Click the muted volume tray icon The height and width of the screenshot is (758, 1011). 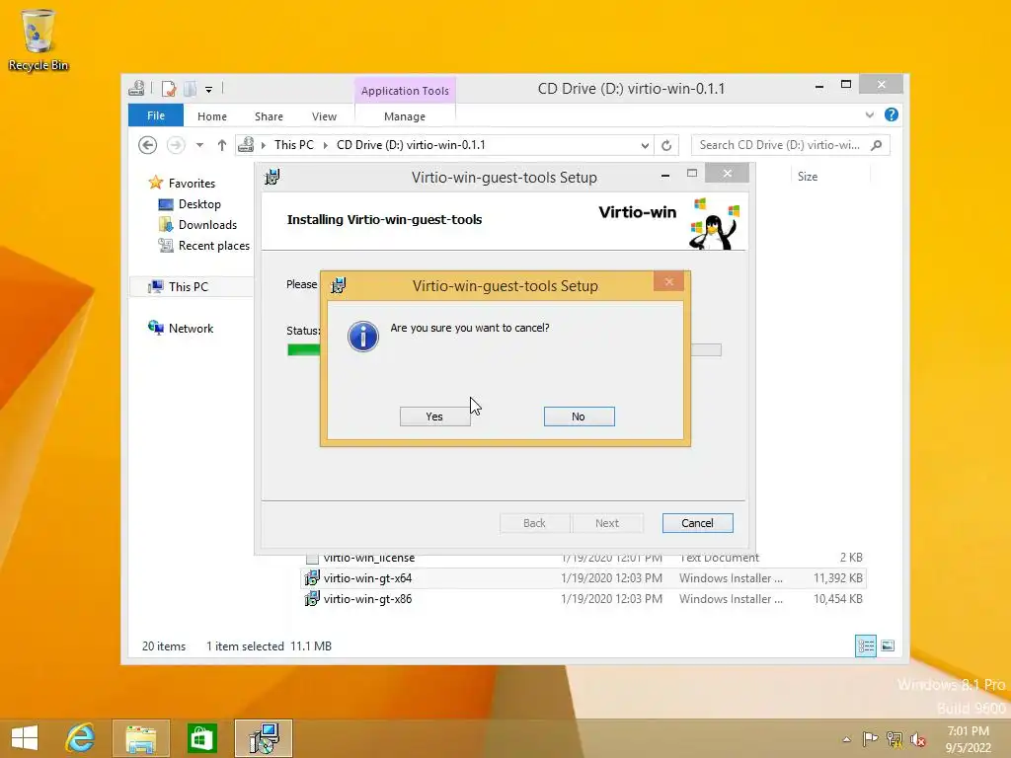[x=918, y=738]
